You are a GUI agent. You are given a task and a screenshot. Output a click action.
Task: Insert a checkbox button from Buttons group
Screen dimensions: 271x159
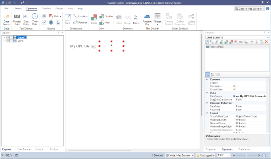pos(44,22)
